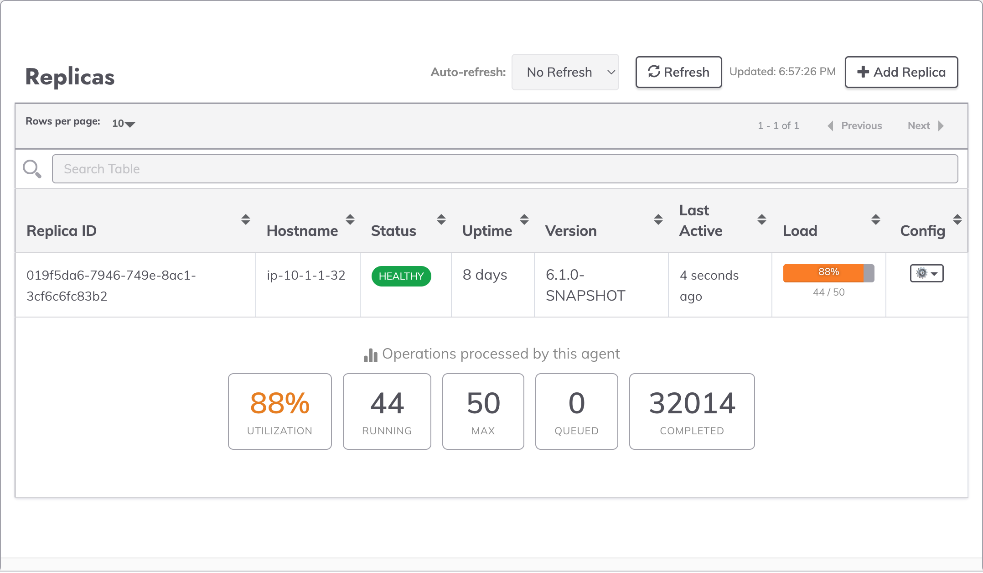Viewport: 983px width, 573px height.
Task: Click the 88% Utilization card
Action: [280, 412]
